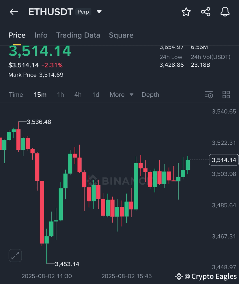Open the share options with the share icon
Image resolution: width=239 pixels, height=284 pixels.
(x=206, y=12)
